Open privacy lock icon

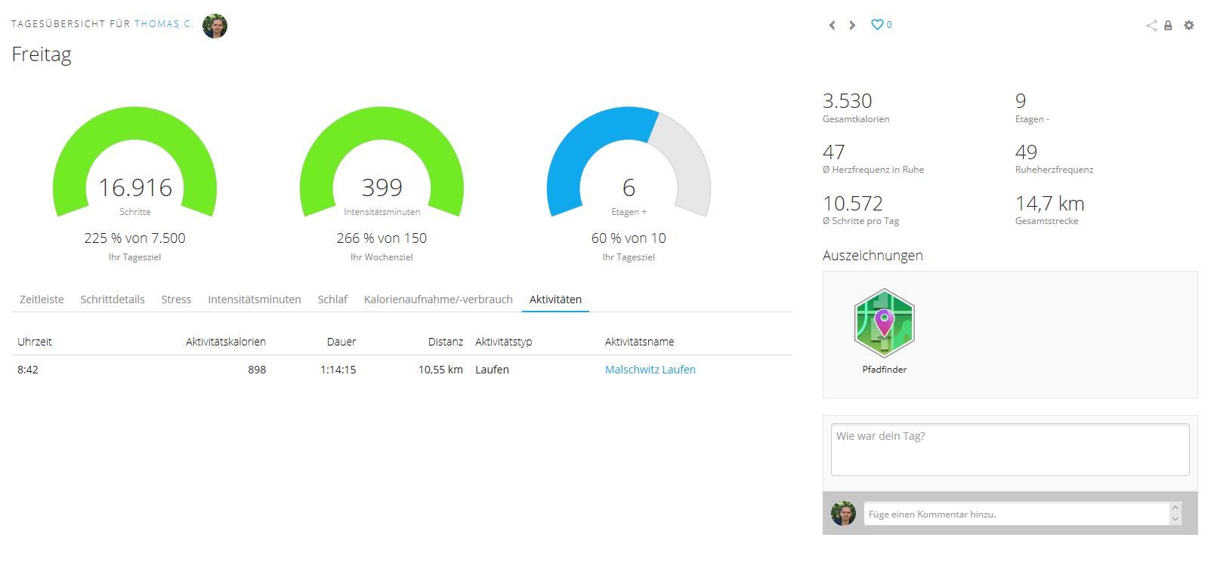[x=1168, y=26]
